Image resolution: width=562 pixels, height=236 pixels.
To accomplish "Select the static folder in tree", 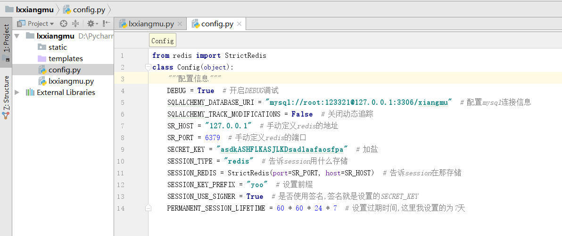I will [58, 47].
